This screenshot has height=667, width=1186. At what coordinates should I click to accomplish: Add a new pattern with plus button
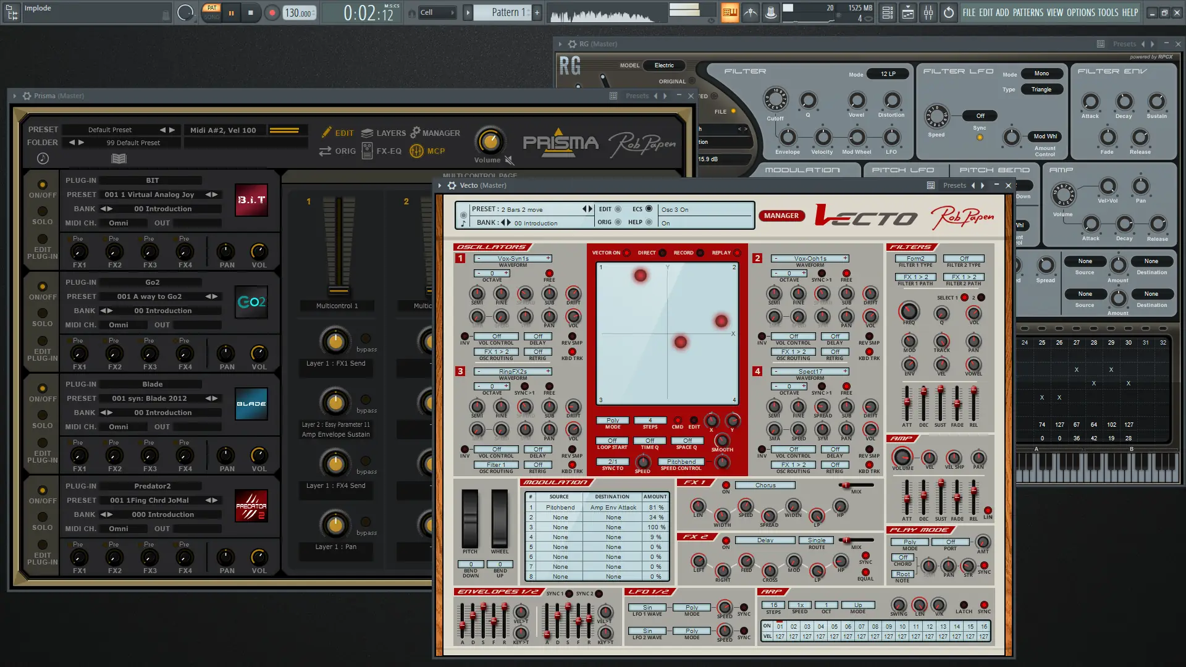[537, 12]
